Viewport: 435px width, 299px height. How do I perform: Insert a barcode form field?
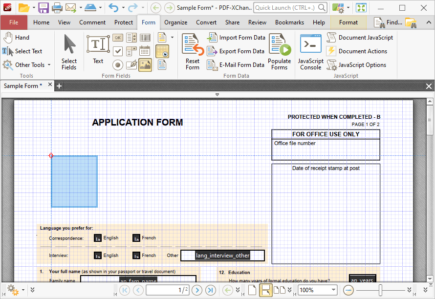(x=145, y=38)
